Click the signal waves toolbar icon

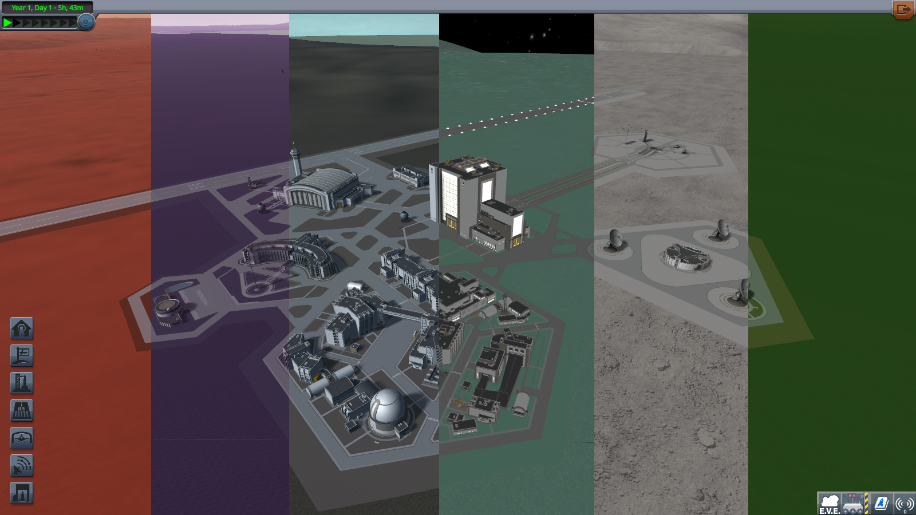pyautogui.click(x=905, y=504)
